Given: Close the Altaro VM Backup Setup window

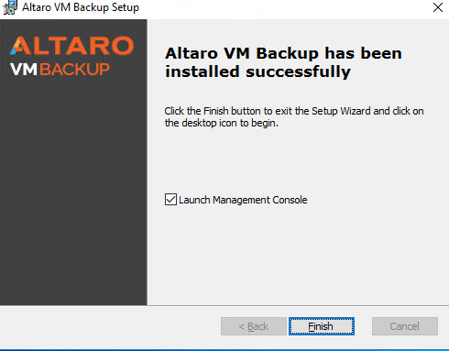Looking at the screenshot, I should [x=438, y=7].
